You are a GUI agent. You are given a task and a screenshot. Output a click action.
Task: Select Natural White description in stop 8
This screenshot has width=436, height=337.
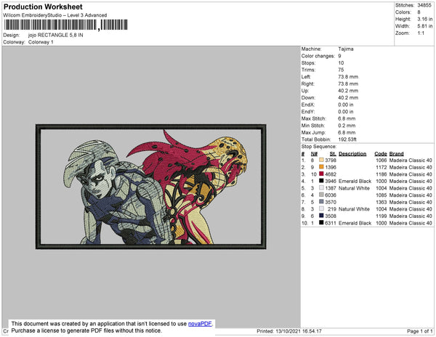pos(354,209)
